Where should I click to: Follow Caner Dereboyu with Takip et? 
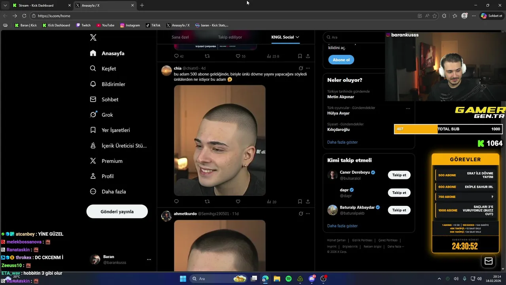click(399, 175)
